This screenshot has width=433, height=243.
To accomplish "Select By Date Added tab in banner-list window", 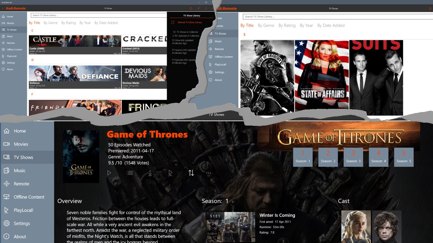I will pyautogui.click(x=106, y=23).
